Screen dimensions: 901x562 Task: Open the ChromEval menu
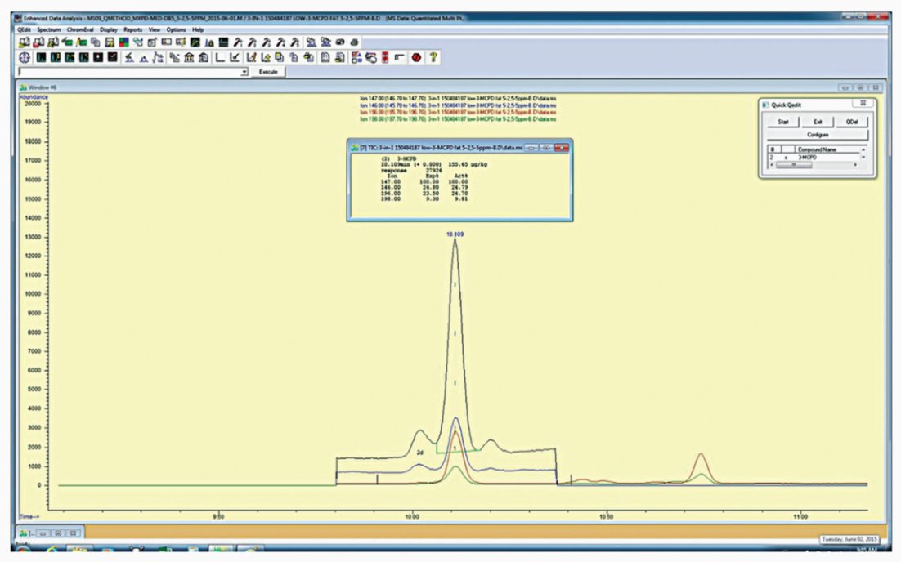pyautogui.click(x=80, y=29)
